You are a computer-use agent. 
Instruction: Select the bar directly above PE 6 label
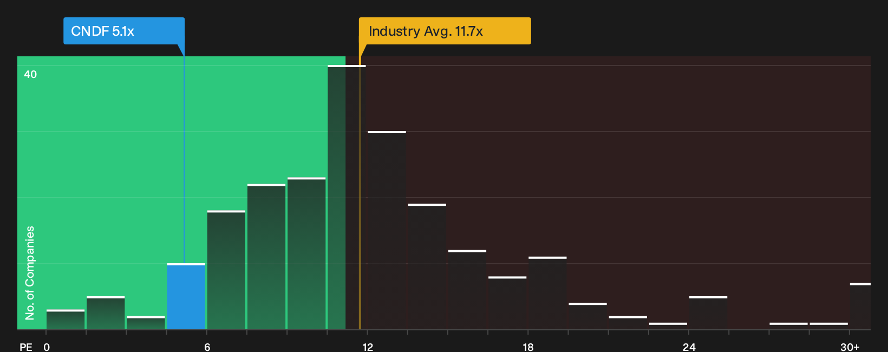226,270
